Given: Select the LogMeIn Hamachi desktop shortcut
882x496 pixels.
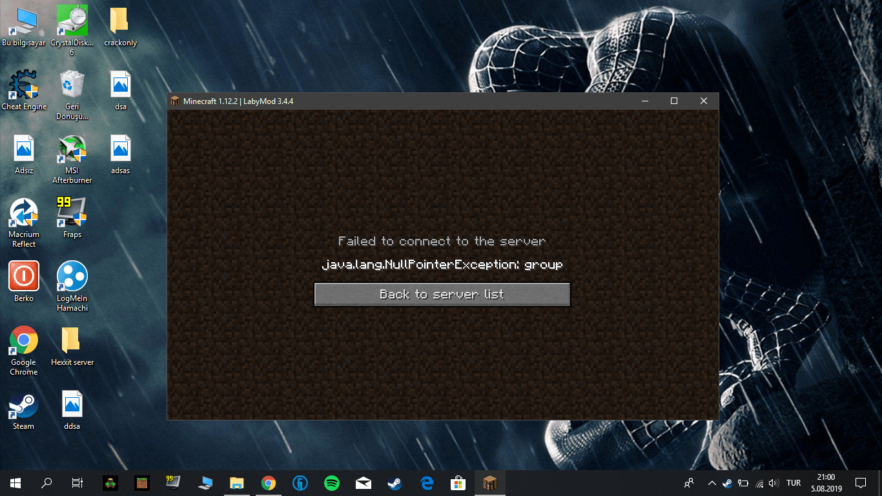Looking at the screenshot, I should (x=72, y=287).
